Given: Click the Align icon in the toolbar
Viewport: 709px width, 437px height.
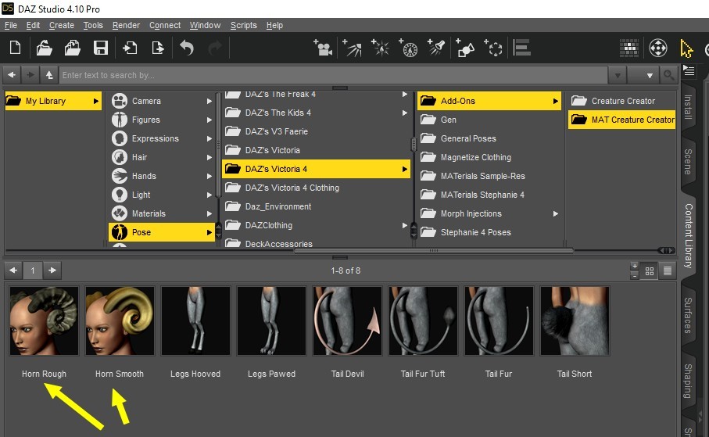Looking at the screenshot, I should [x=522, y=48].
